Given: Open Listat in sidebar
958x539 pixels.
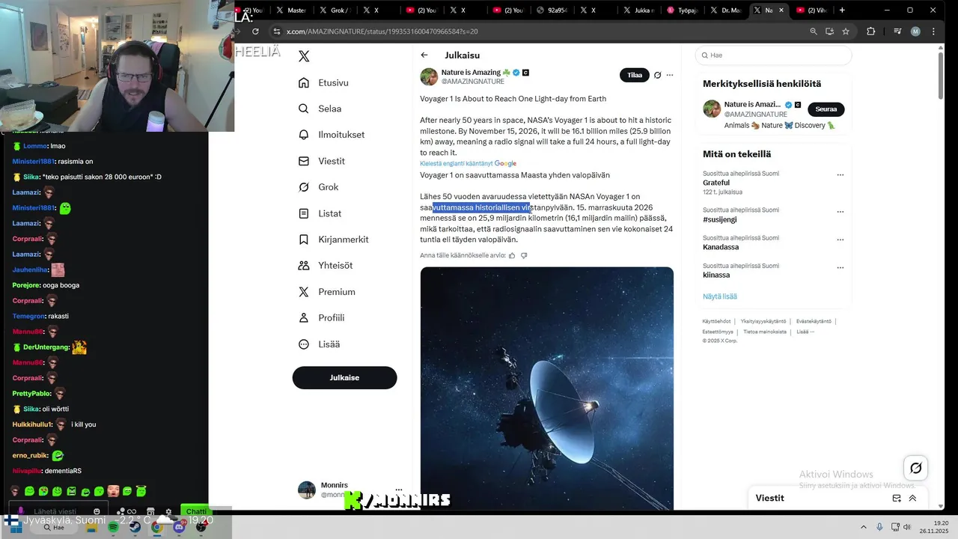Looking at the screenshot, I should pos(320,213).
